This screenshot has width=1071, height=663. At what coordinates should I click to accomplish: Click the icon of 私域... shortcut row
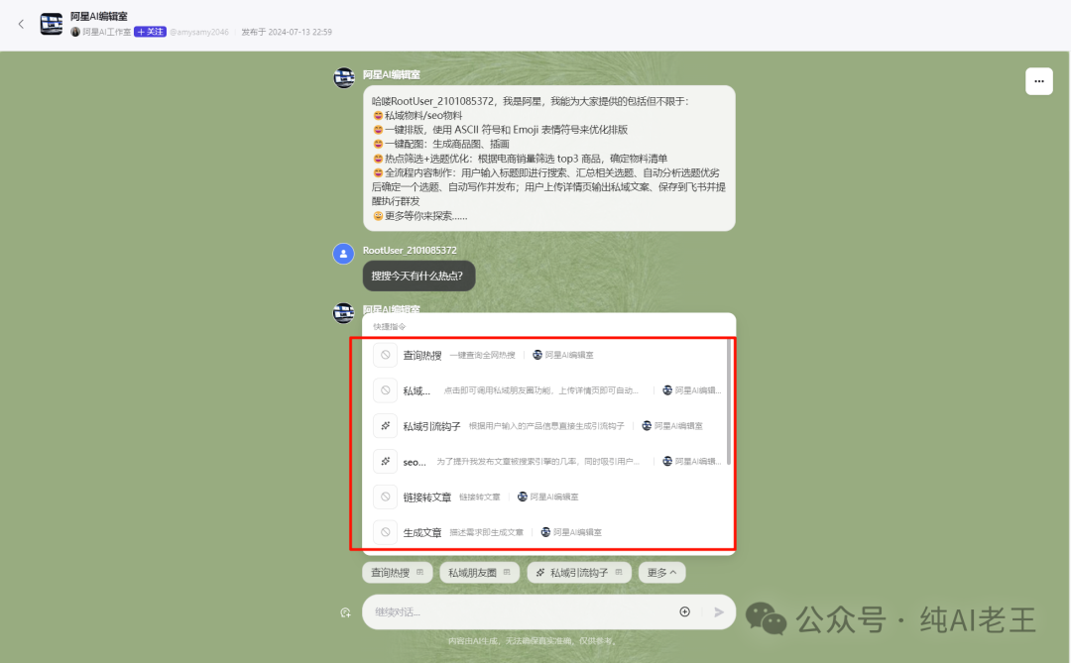[385, 390]
